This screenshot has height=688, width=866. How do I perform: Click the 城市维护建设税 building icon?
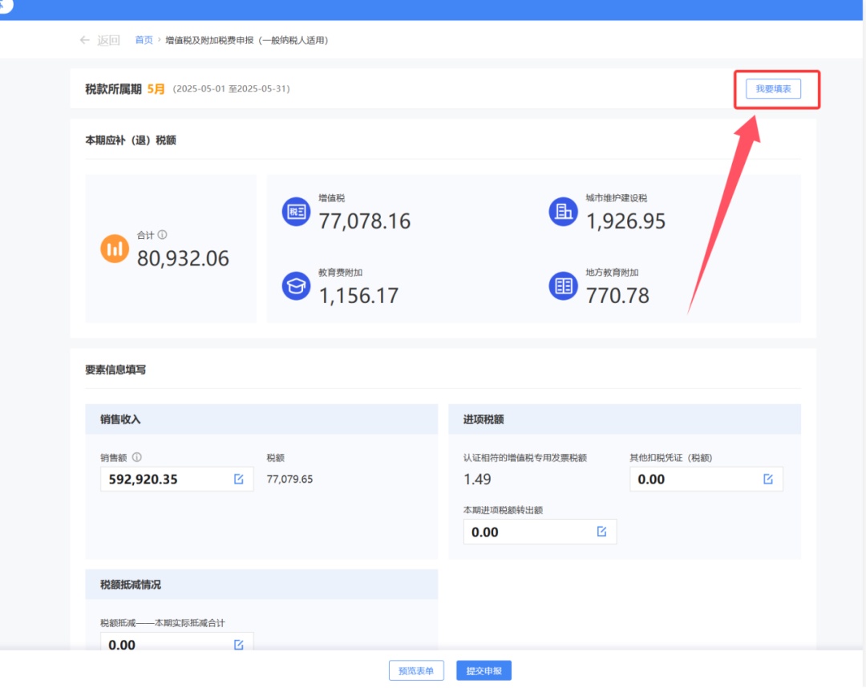[x=563, y=212]
